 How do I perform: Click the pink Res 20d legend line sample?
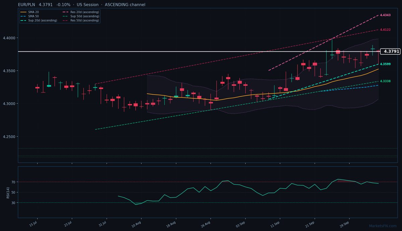click(65, 12)
